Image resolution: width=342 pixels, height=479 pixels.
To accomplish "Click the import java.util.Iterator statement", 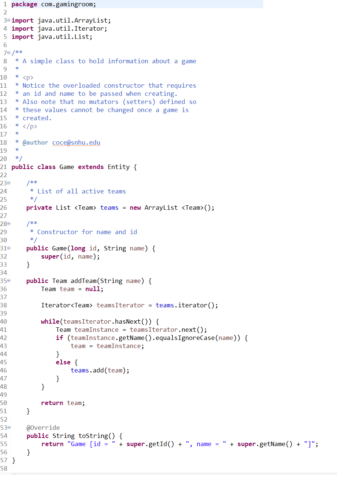I will pos(59,28).
